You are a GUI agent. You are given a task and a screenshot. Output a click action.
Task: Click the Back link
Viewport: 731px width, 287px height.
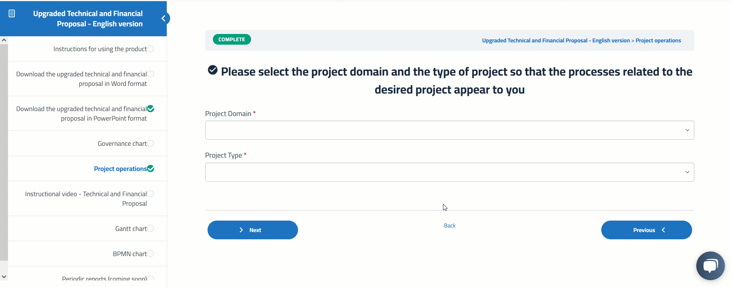click(449, 226)
